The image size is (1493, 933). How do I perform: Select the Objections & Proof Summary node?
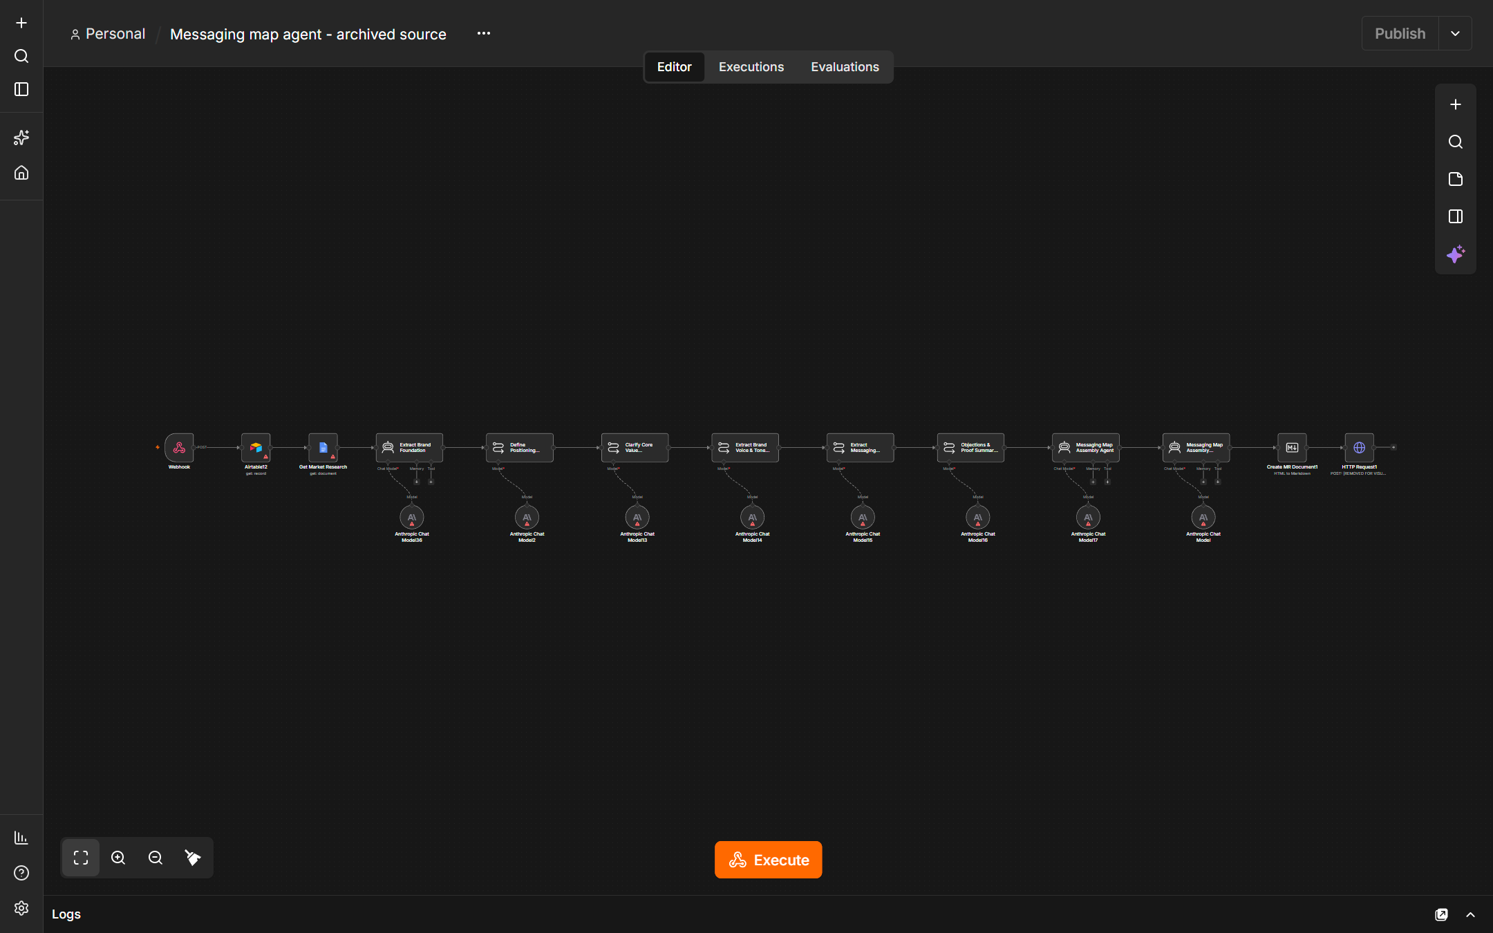pos(970,448)
